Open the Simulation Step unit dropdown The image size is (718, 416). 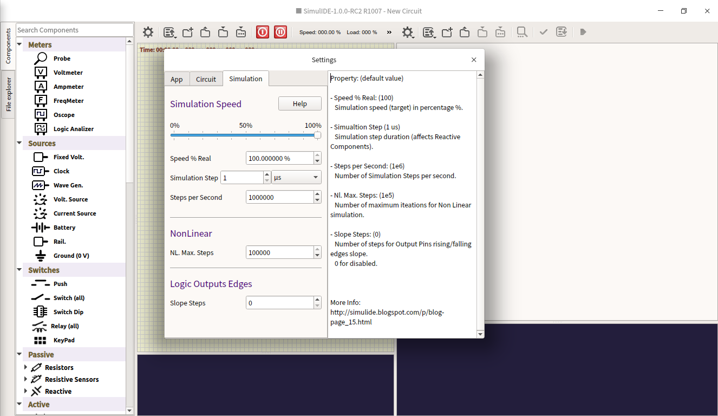(296, 178)
